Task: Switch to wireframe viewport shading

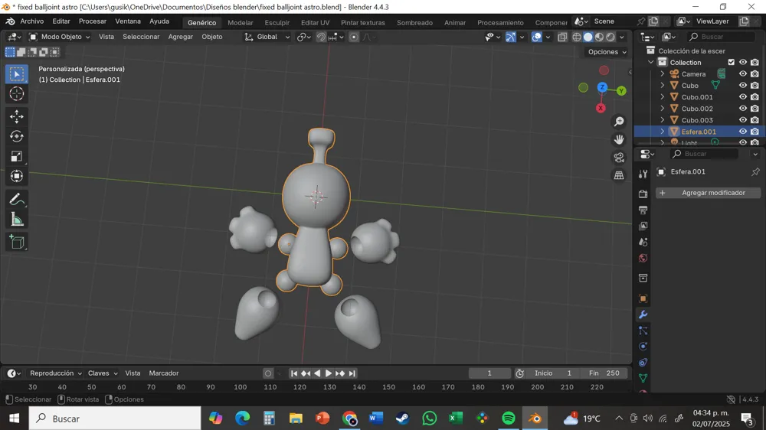Action: click(577, 37)
